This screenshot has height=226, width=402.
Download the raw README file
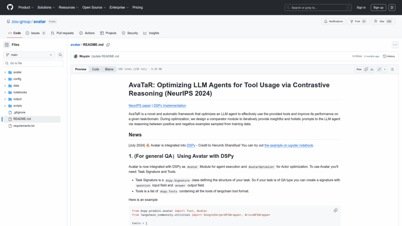[372, 69]
